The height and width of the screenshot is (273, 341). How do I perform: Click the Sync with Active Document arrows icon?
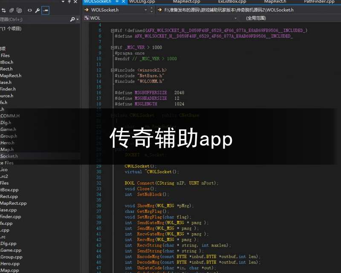3,10
